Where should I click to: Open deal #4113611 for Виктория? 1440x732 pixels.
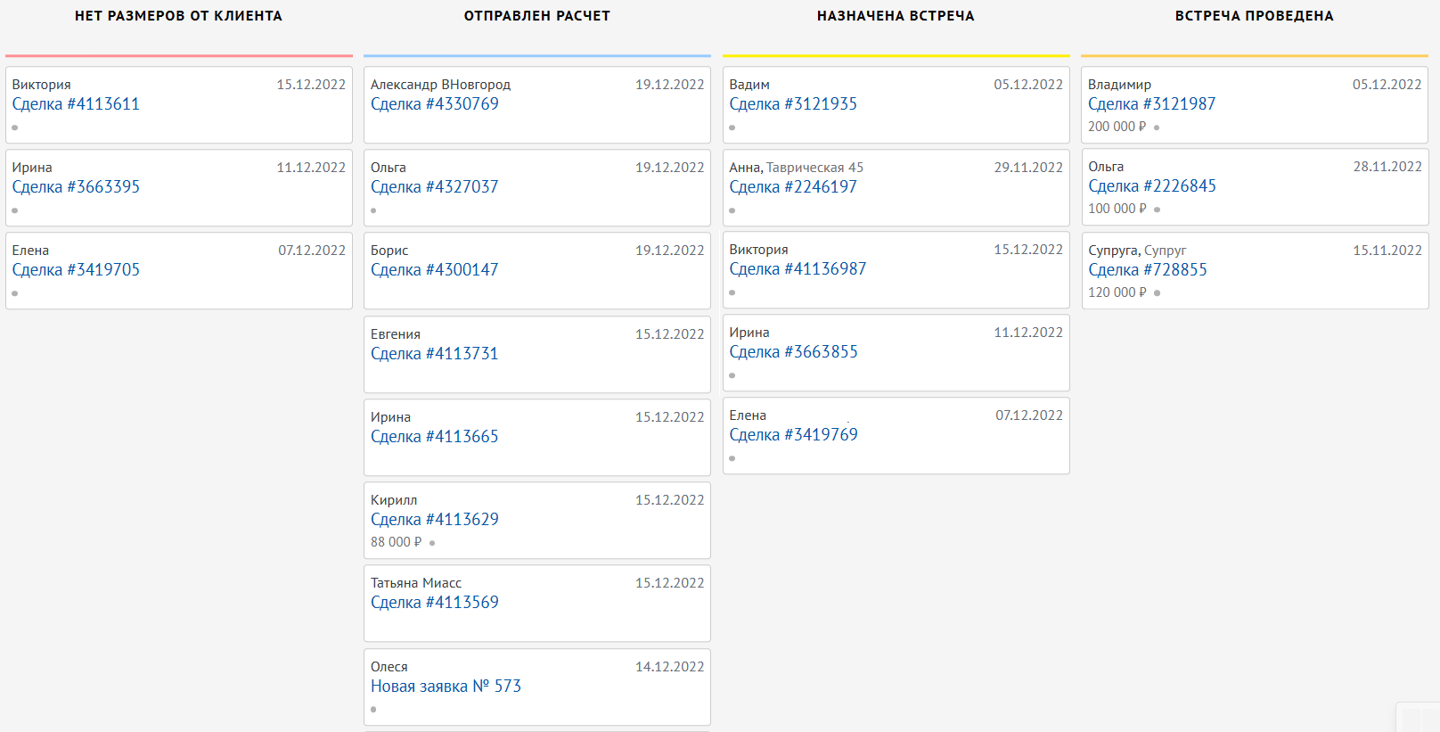click(x=76, y=104)
